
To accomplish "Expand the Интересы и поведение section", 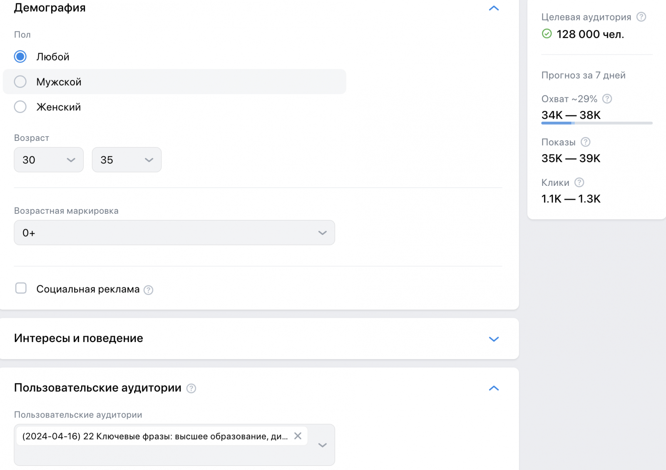I will click(x=494, y=339).
